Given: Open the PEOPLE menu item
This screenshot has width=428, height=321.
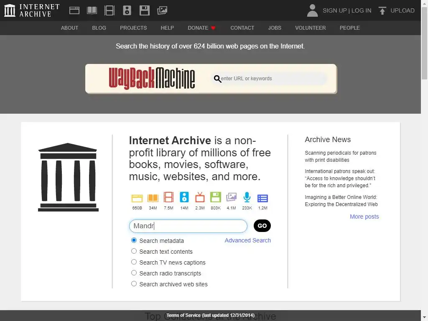Looking at the screenshot, I should pyautogui.click(x=349, y=28).
